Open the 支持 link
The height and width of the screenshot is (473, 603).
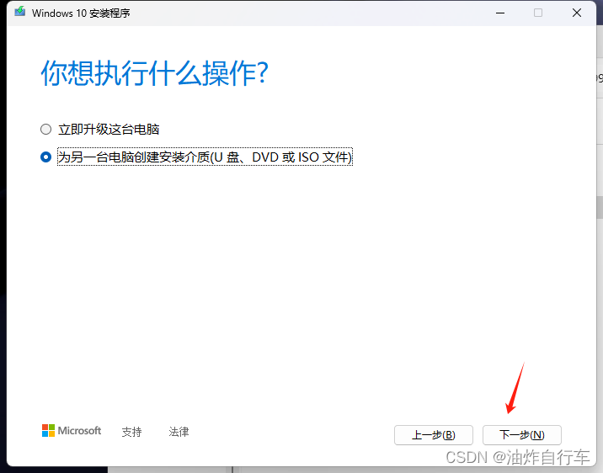point(132,432)
